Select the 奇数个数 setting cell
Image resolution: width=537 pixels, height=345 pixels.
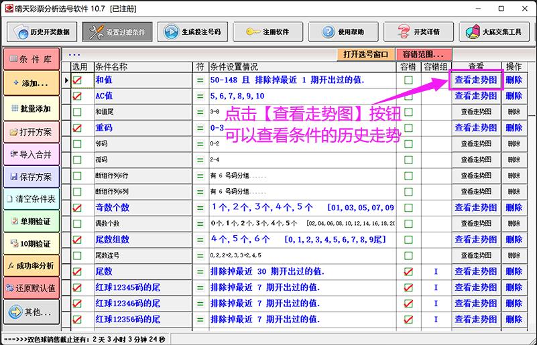coord(302,208)
